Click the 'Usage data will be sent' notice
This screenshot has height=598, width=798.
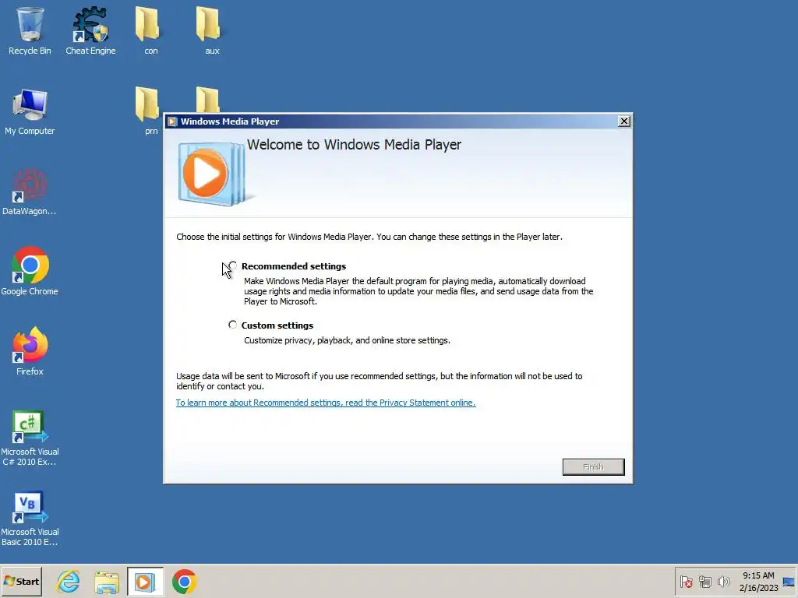(x=380, y=382)
